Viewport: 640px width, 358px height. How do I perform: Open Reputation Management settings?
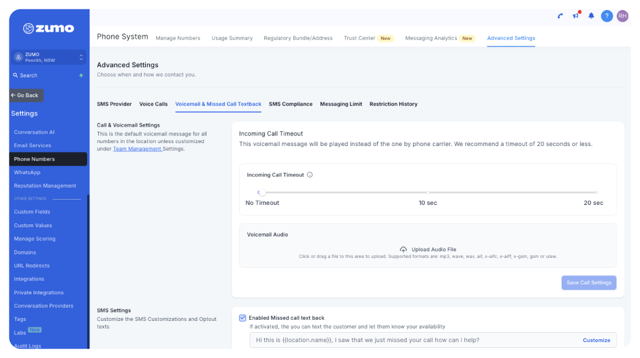click(x=45, y=185)
